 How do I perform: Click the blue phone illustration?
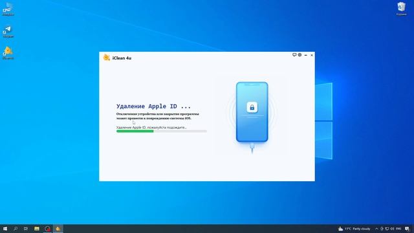252,112
